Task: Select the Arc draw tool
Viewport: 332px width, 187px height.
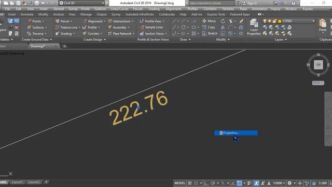Action: (184, 21)
